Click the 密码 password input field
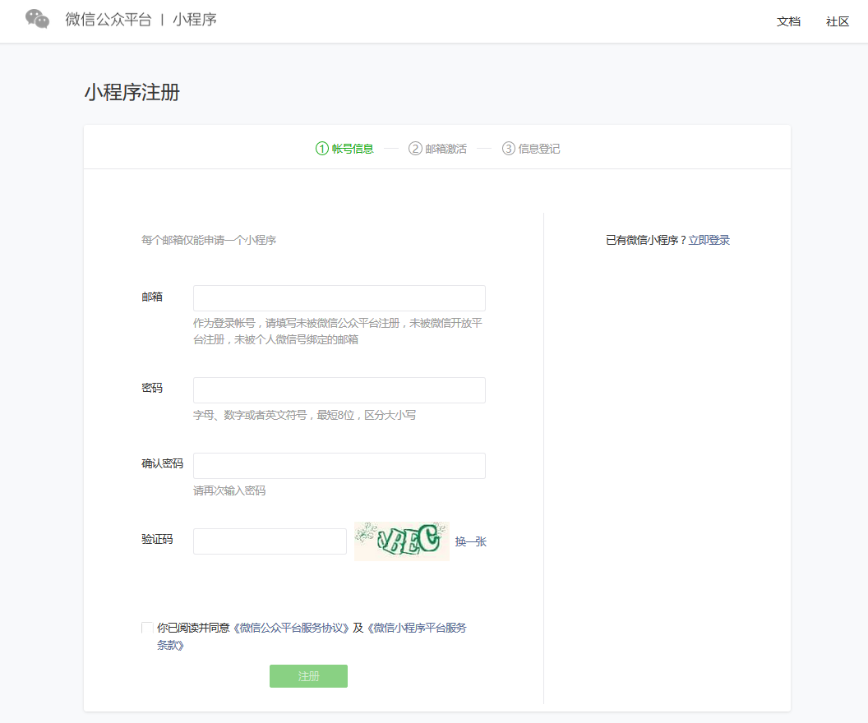The image size is (868, 723). [x=339, y=389]
